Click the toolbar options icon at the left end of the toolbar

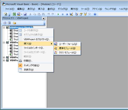point(9,15)
